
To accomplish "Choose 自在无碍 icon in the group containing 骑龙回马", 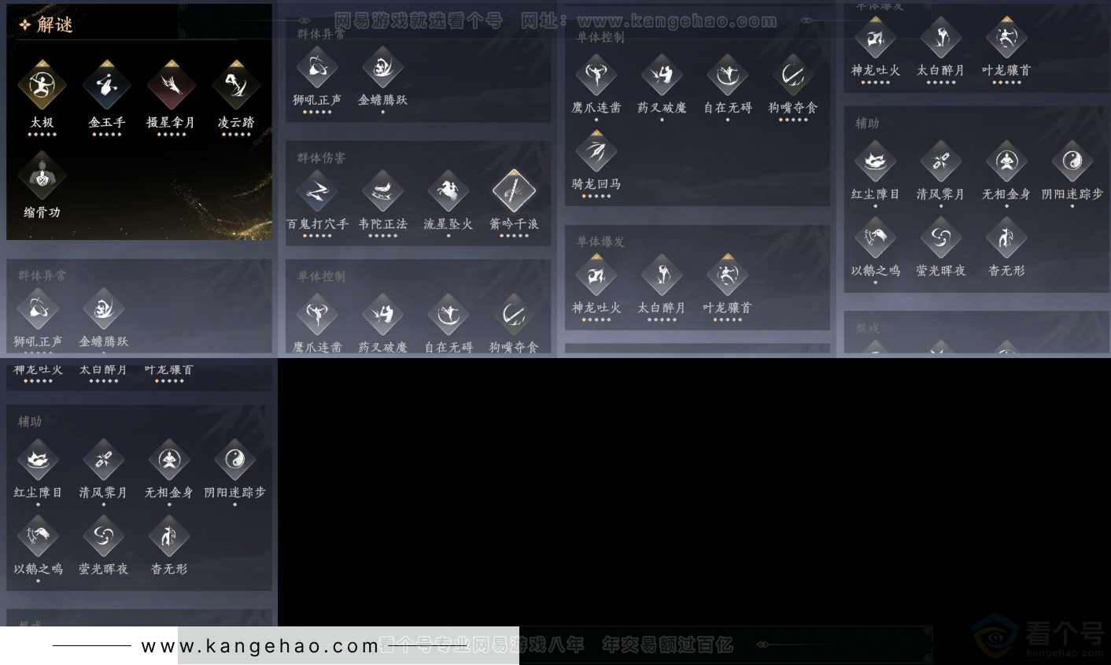I will (728, 76).
